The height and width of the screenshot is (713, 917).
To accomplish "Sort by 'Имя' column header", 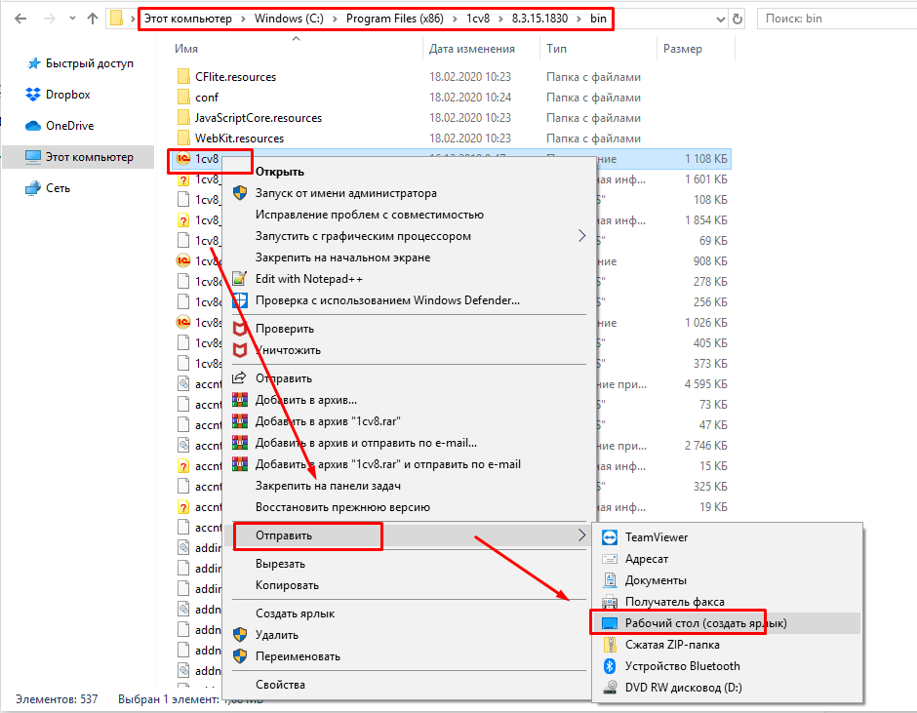I will click(186, 49).
